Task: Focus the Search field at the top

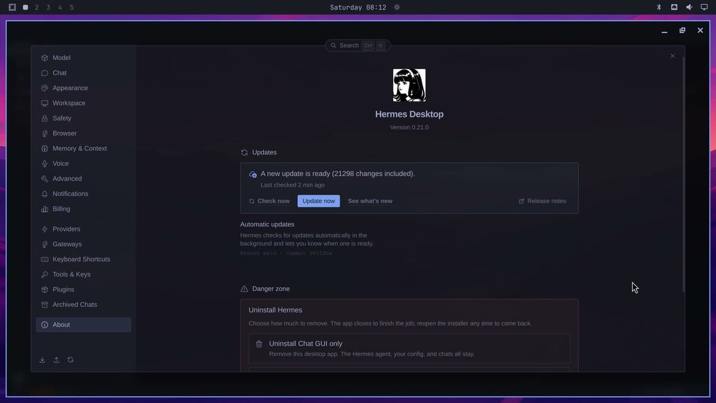Action: point(358,45)
